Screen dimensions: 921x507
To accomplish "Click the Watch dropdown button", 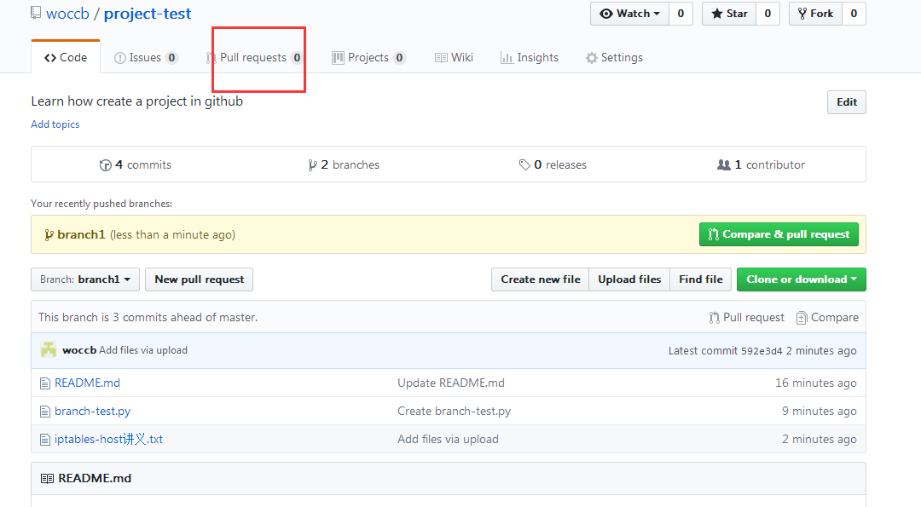I will point(629,14).
